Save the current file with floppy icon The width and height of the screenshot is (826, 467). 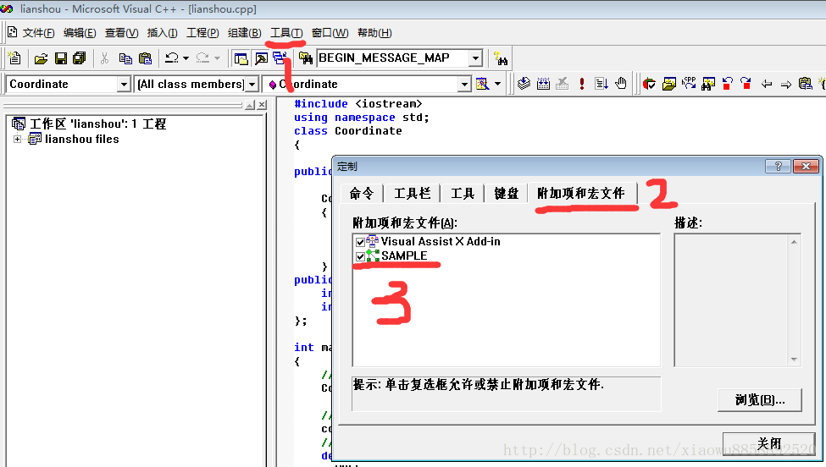61,58
